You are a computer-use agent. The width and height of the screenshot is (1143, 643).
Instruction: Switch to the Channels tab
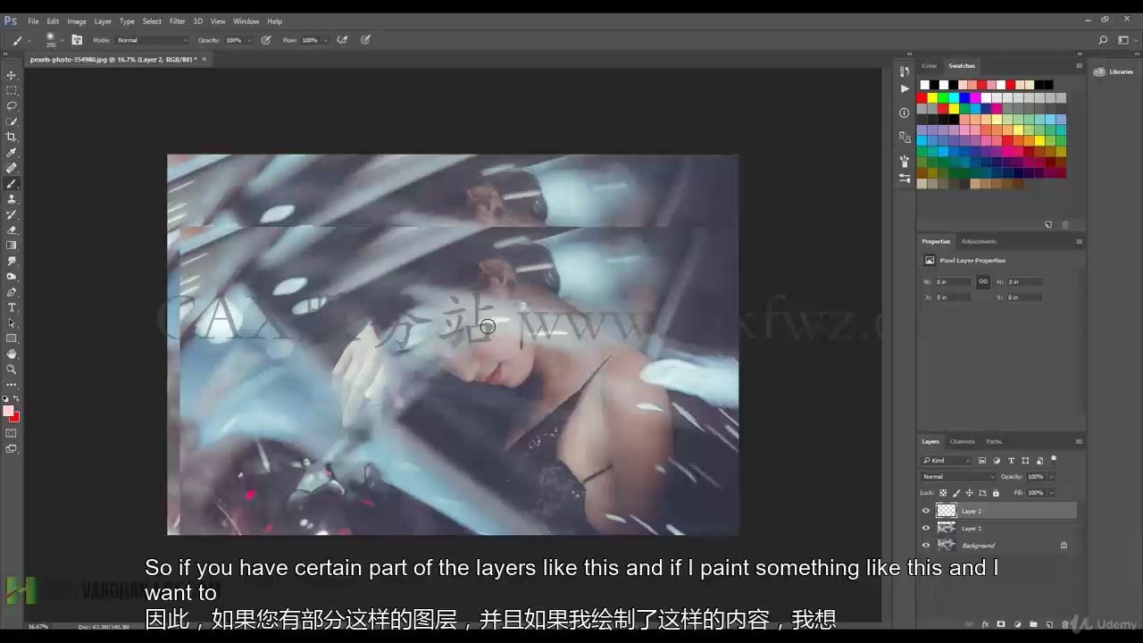[x=962, y=441]
